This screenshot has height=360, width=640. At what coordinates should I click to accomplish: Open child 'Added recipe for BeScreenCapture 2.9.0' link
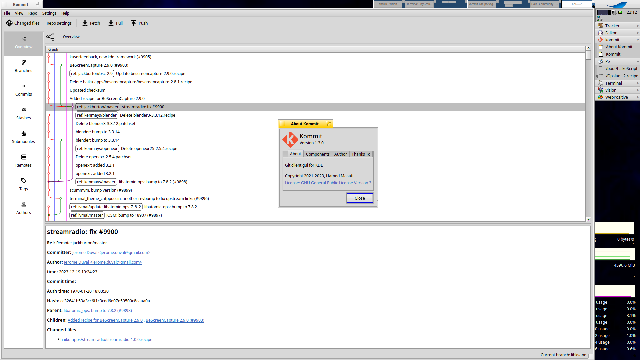(105, 320)
